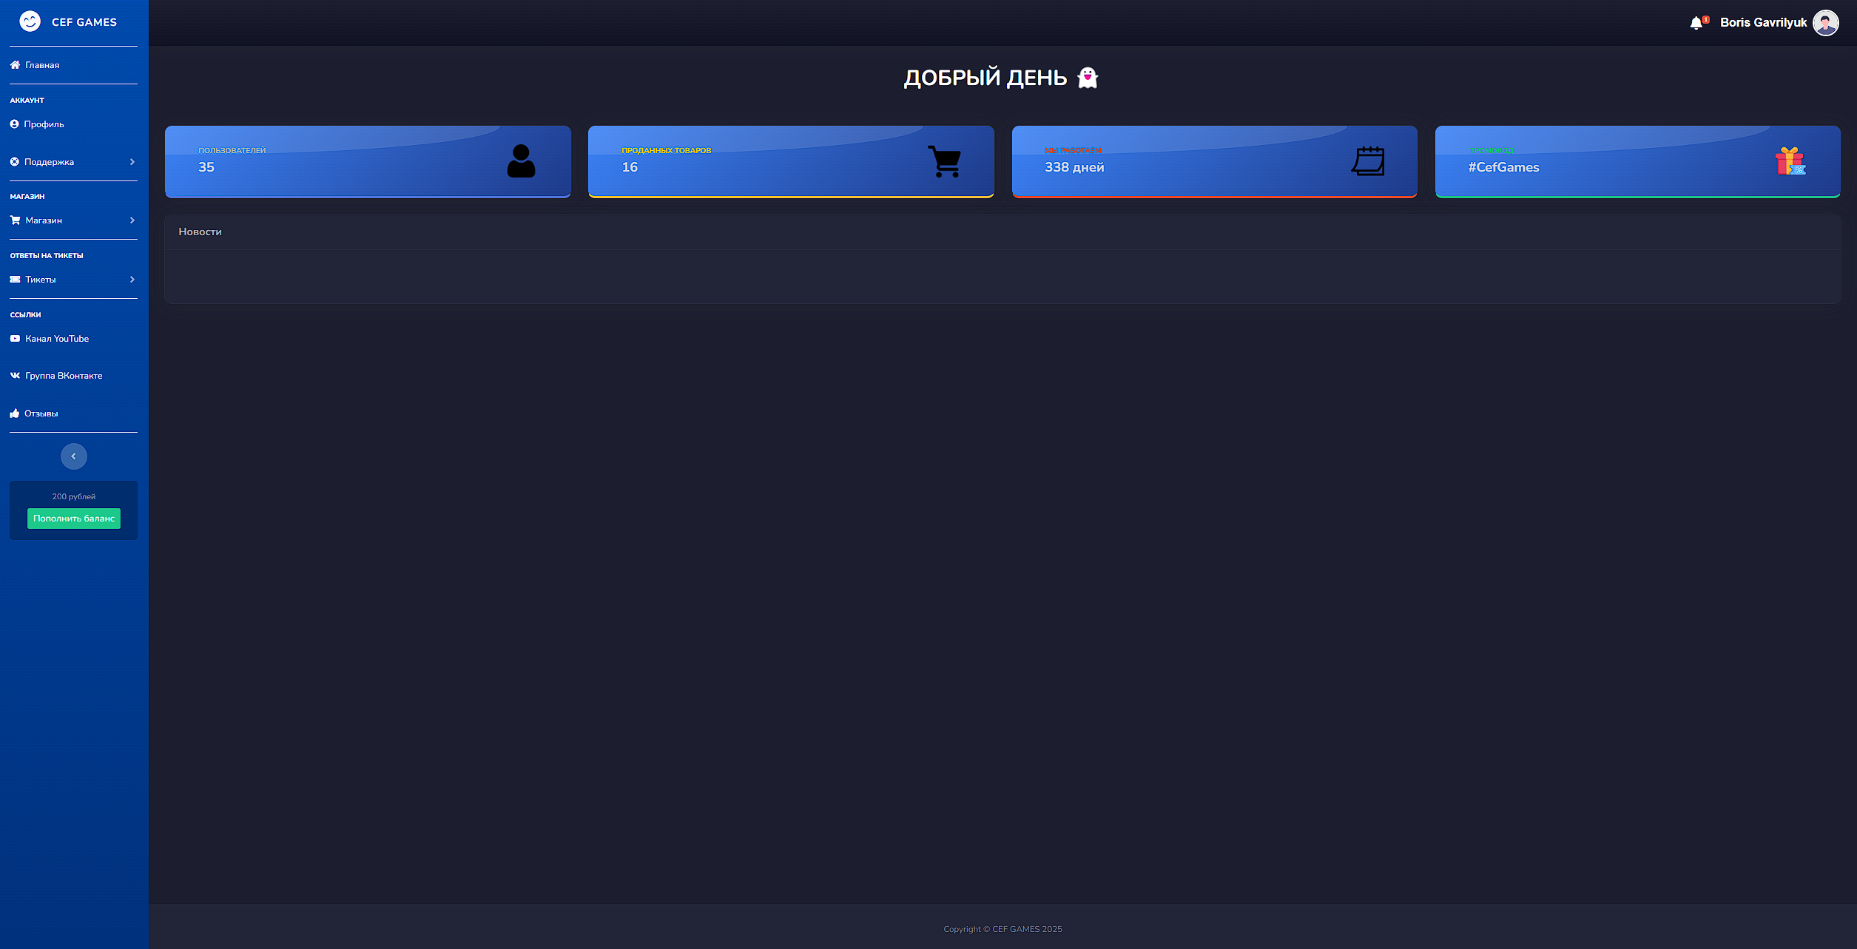This screenshot has height=949, width=1857.
Task: Open the Канал YouTube link
Action: pyautogui.click(x=56, y=339)
